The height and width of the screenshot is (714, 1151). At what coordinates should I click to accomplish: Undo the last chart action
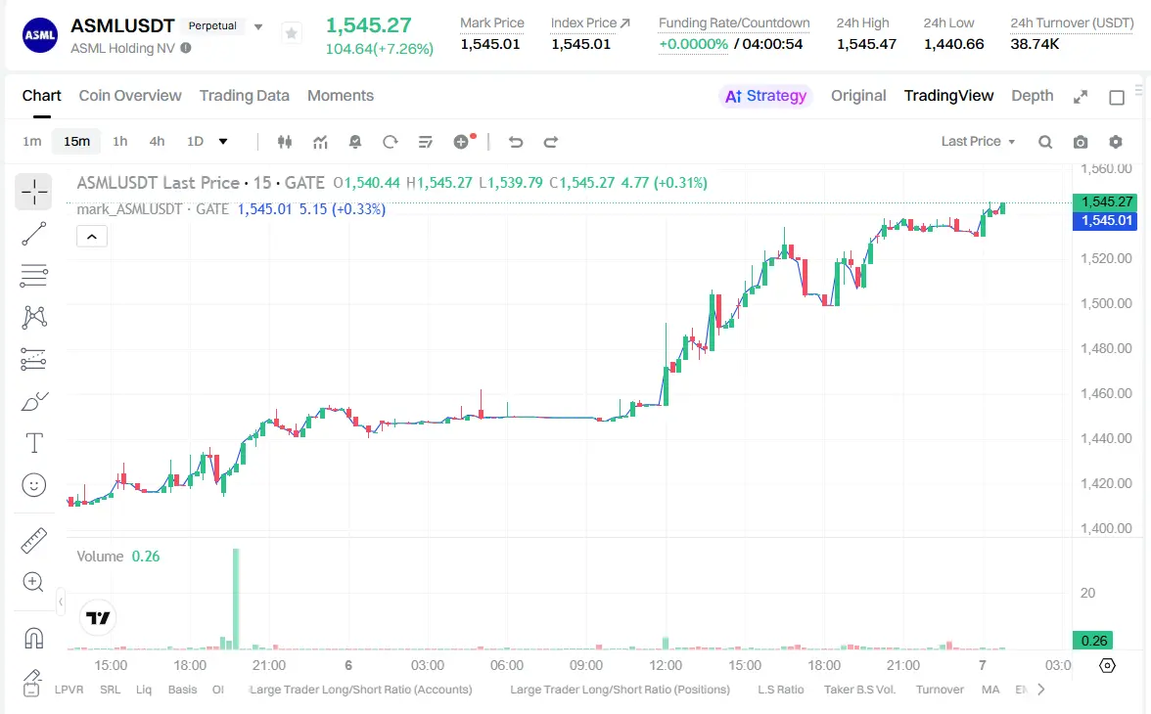pos(516,142)
